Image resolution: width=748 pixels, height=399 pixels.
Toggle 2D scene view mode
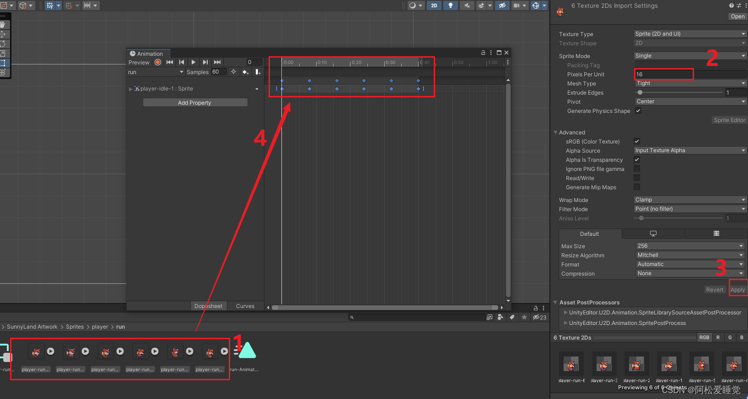pos(434,5)
